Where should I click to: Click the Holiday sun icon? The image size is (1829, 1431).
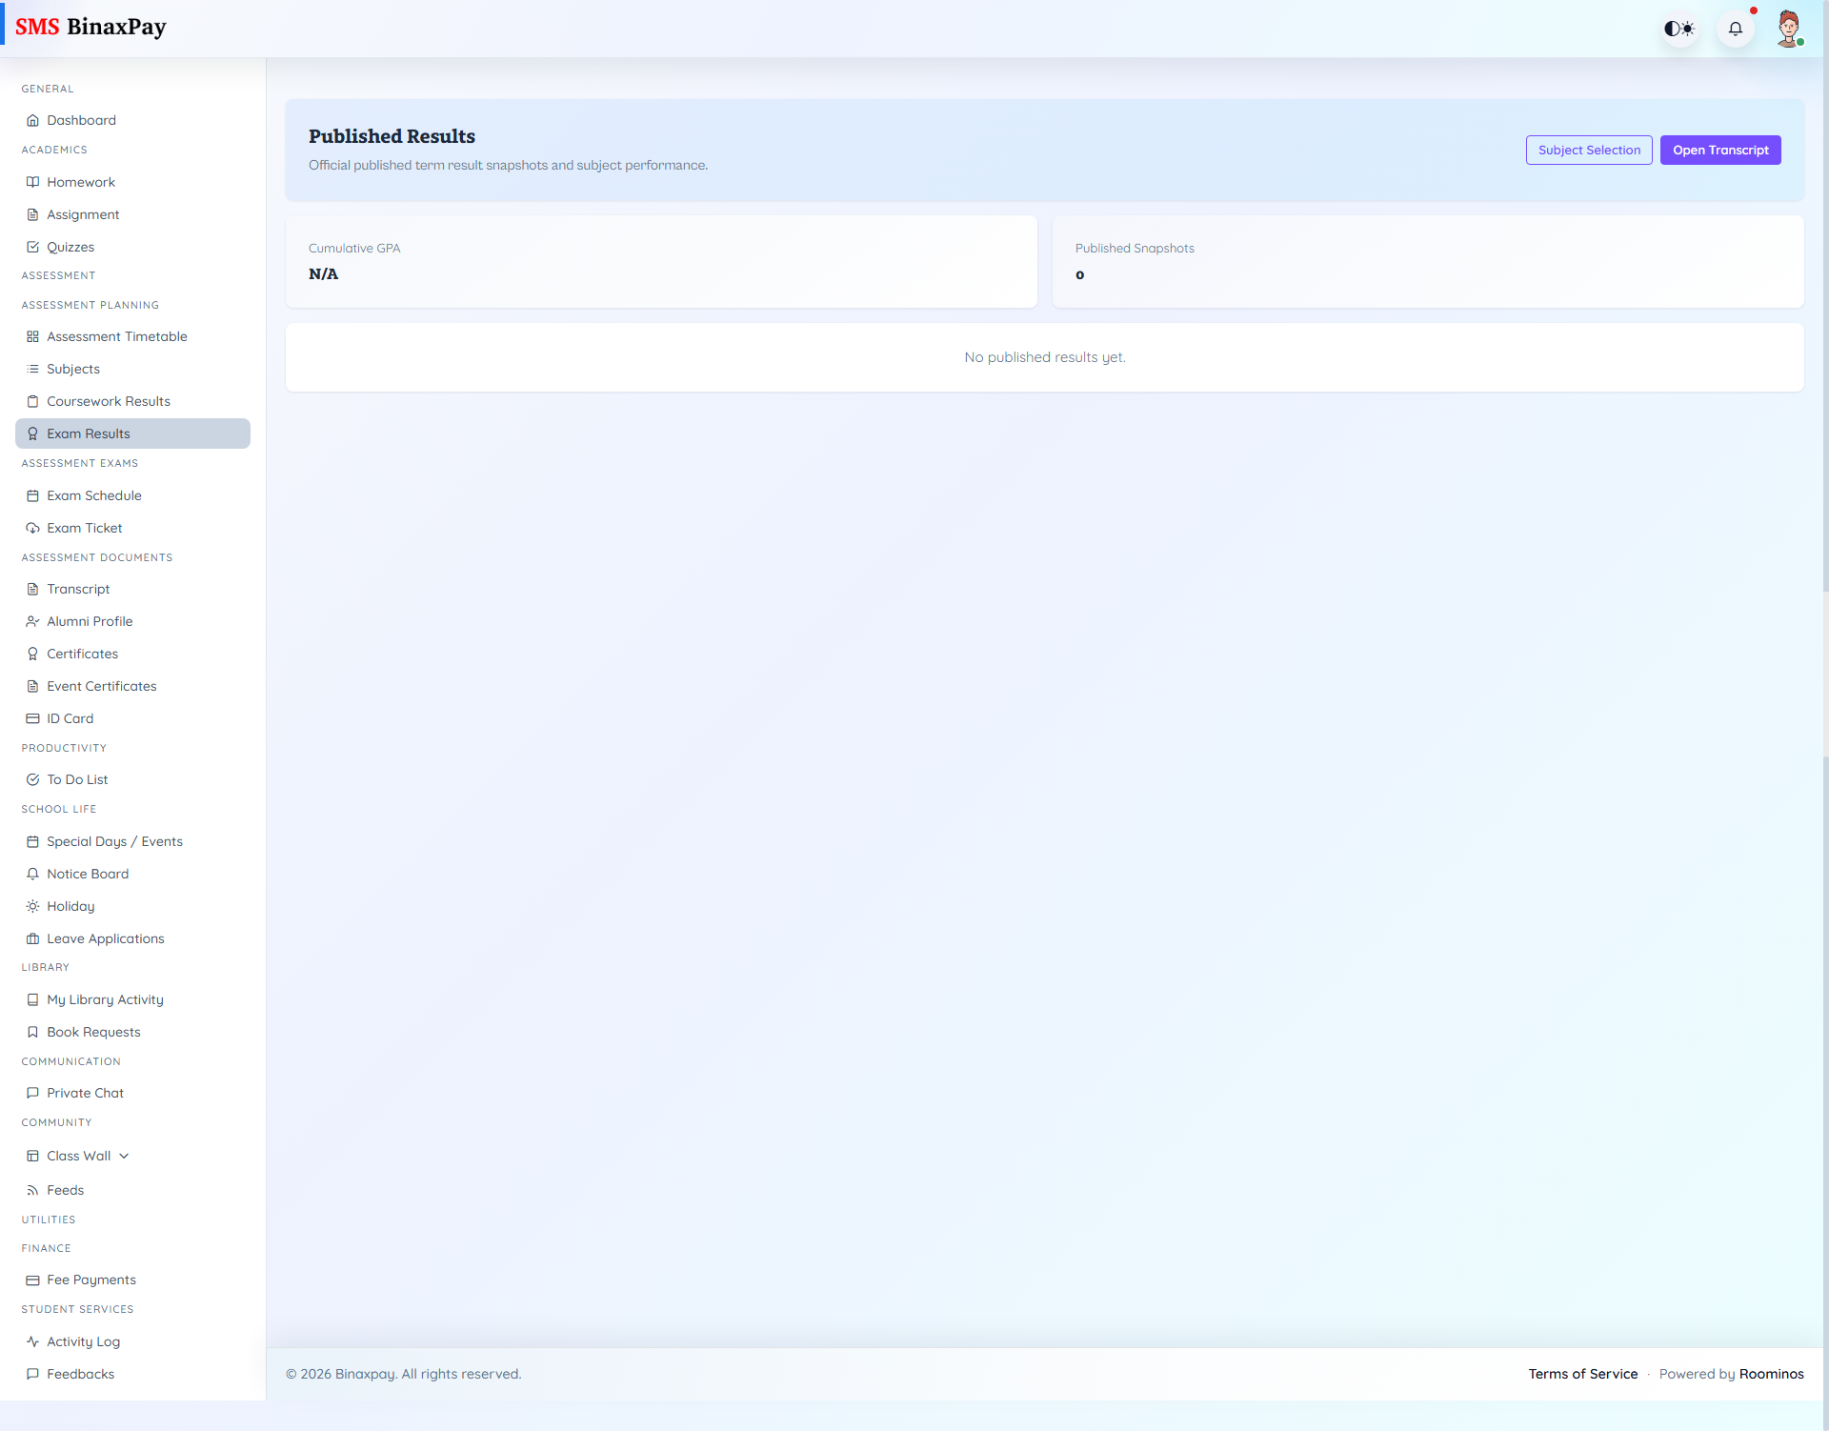tap(32, 906)
